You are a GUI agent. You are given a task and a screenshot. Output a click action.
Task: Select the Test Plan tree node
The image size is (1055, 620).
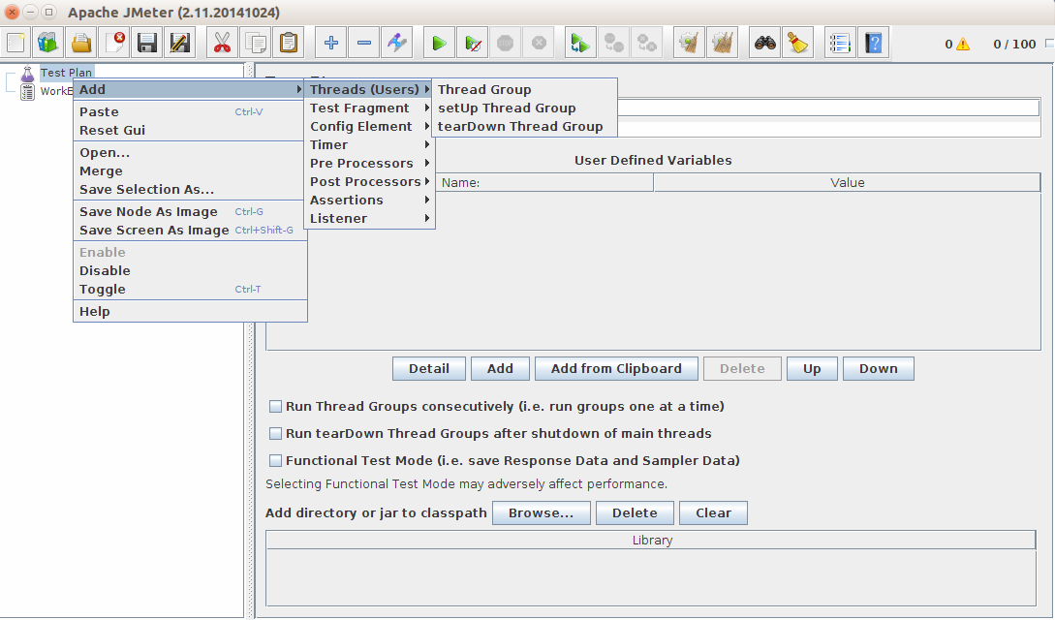click(x=66, y=73)
